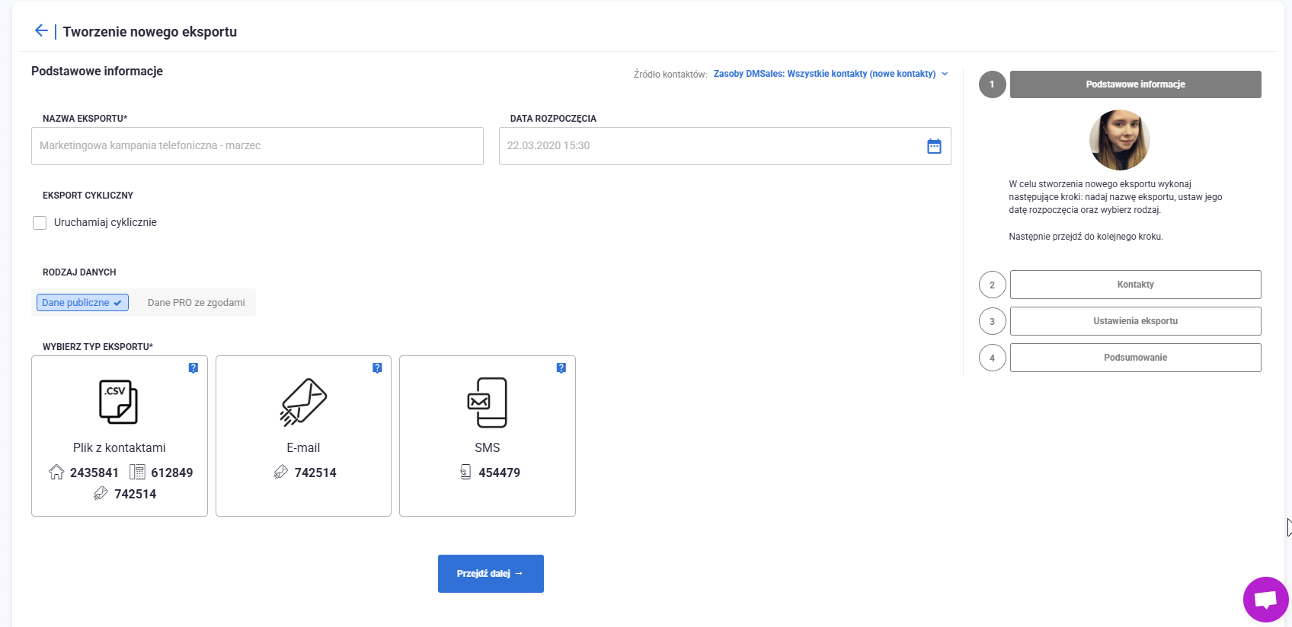Click the Data rozpoczęcia date field
Viewport: 1292px width, 627px height.
[708, 146]
